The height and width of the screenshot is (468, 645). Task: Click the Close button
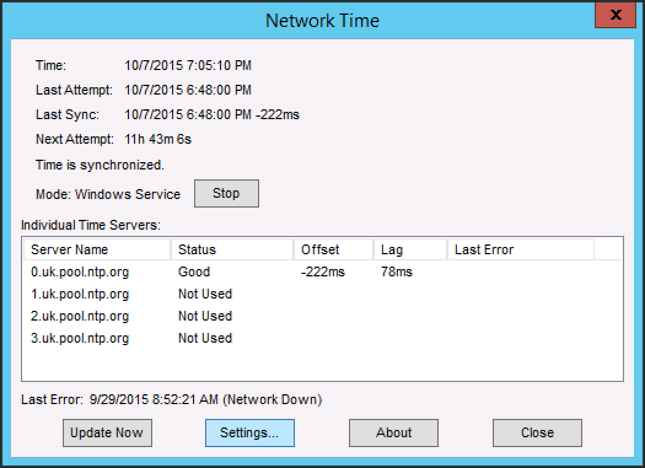click(536, 432)
